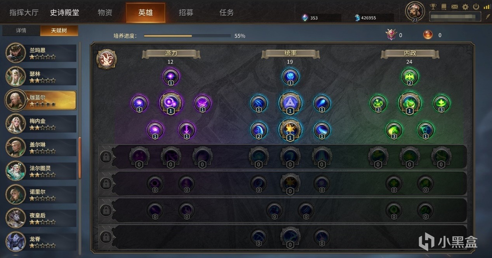This screenshot has height=258, width=492.
Task: Select the blue triangle 统率 talent node
Action: pos(290,103)
